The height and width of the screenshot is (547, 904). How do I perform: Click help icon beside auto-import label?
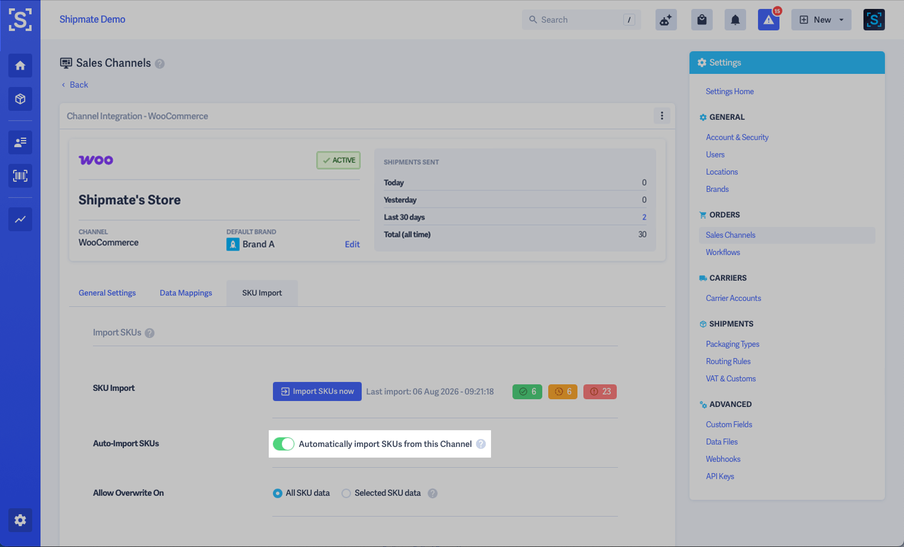pyautogui.click(x=481, y=444)
